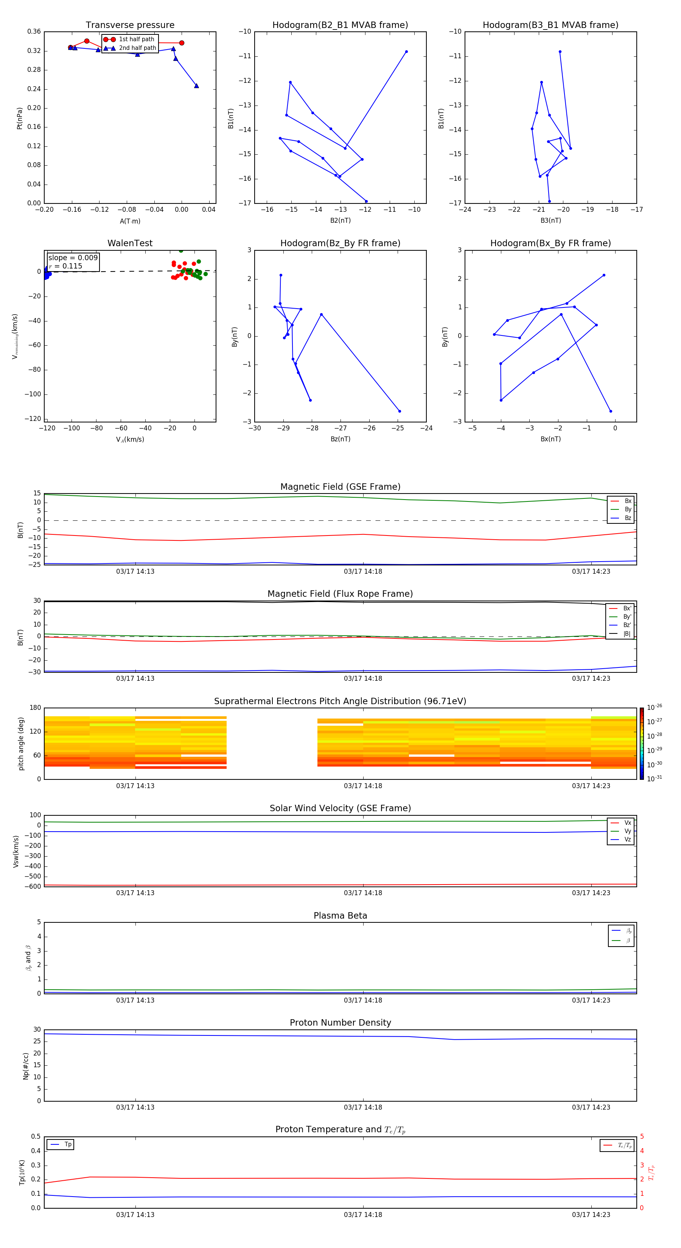Click the 'Hodogram(B2_B1 MVAB frame)' title
Viewport: 681px width, 1248px height.
340,25
